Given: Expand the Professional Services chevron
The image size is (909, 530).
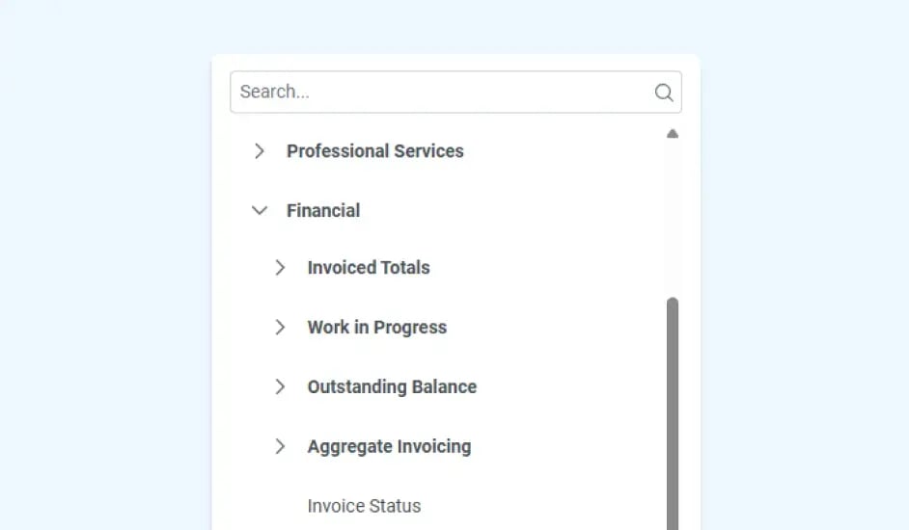Looking at the screenshot, I should (x=259, y=151).
